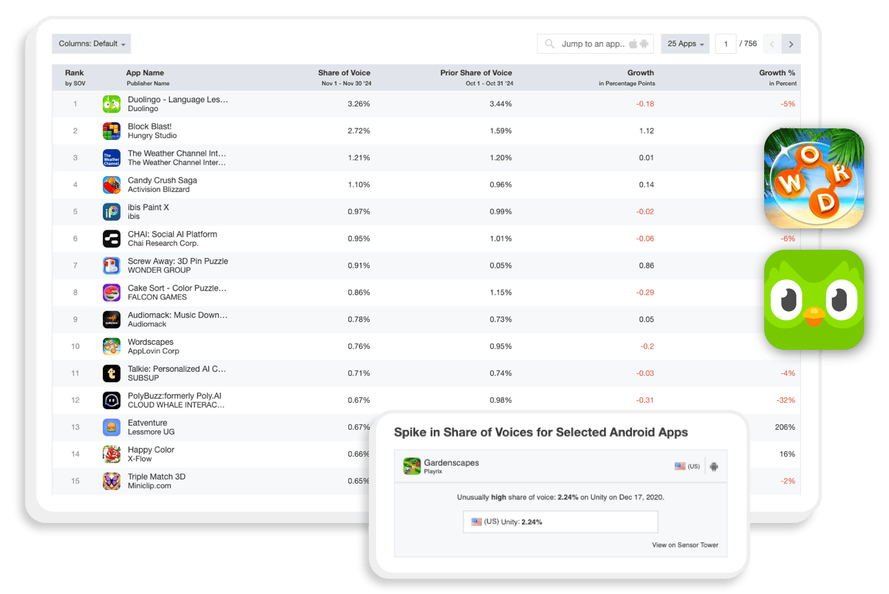This screenshot has width=889, height=594.
Task: Go to the previous page arrow
Action: tap(772, 43)
